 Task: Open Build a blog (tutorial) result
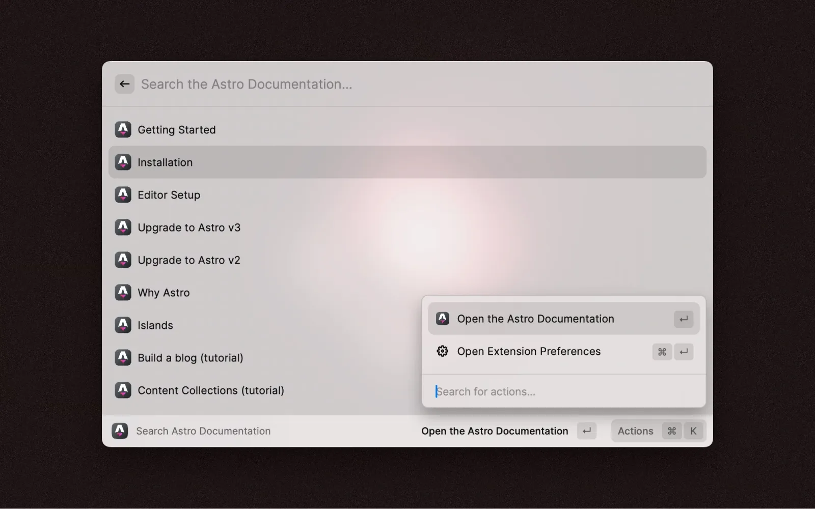[191, 358]
